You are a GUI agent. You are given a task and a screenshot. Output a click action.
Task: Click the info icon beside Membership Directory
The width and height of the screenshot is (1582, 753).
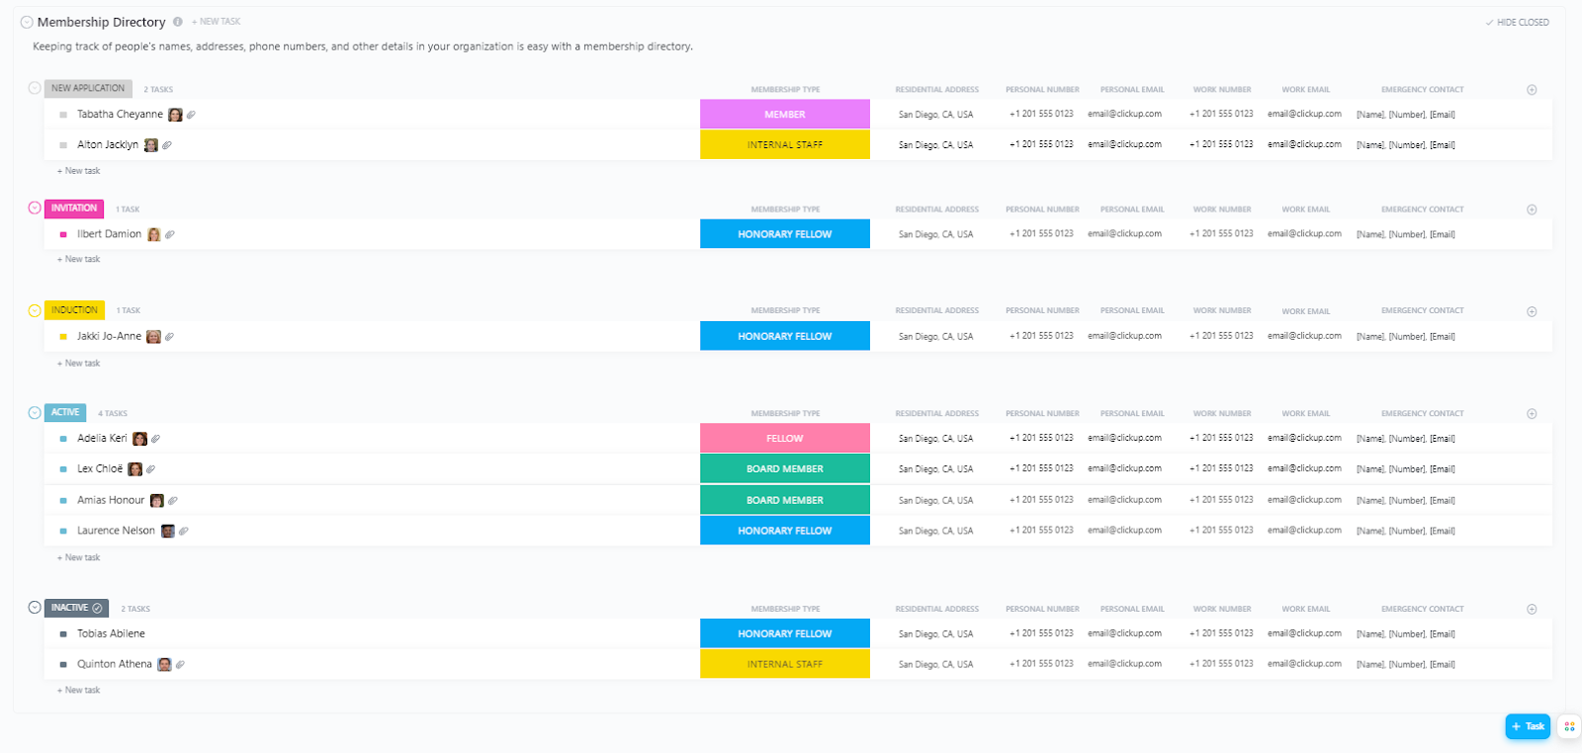(x=178, y=22)
